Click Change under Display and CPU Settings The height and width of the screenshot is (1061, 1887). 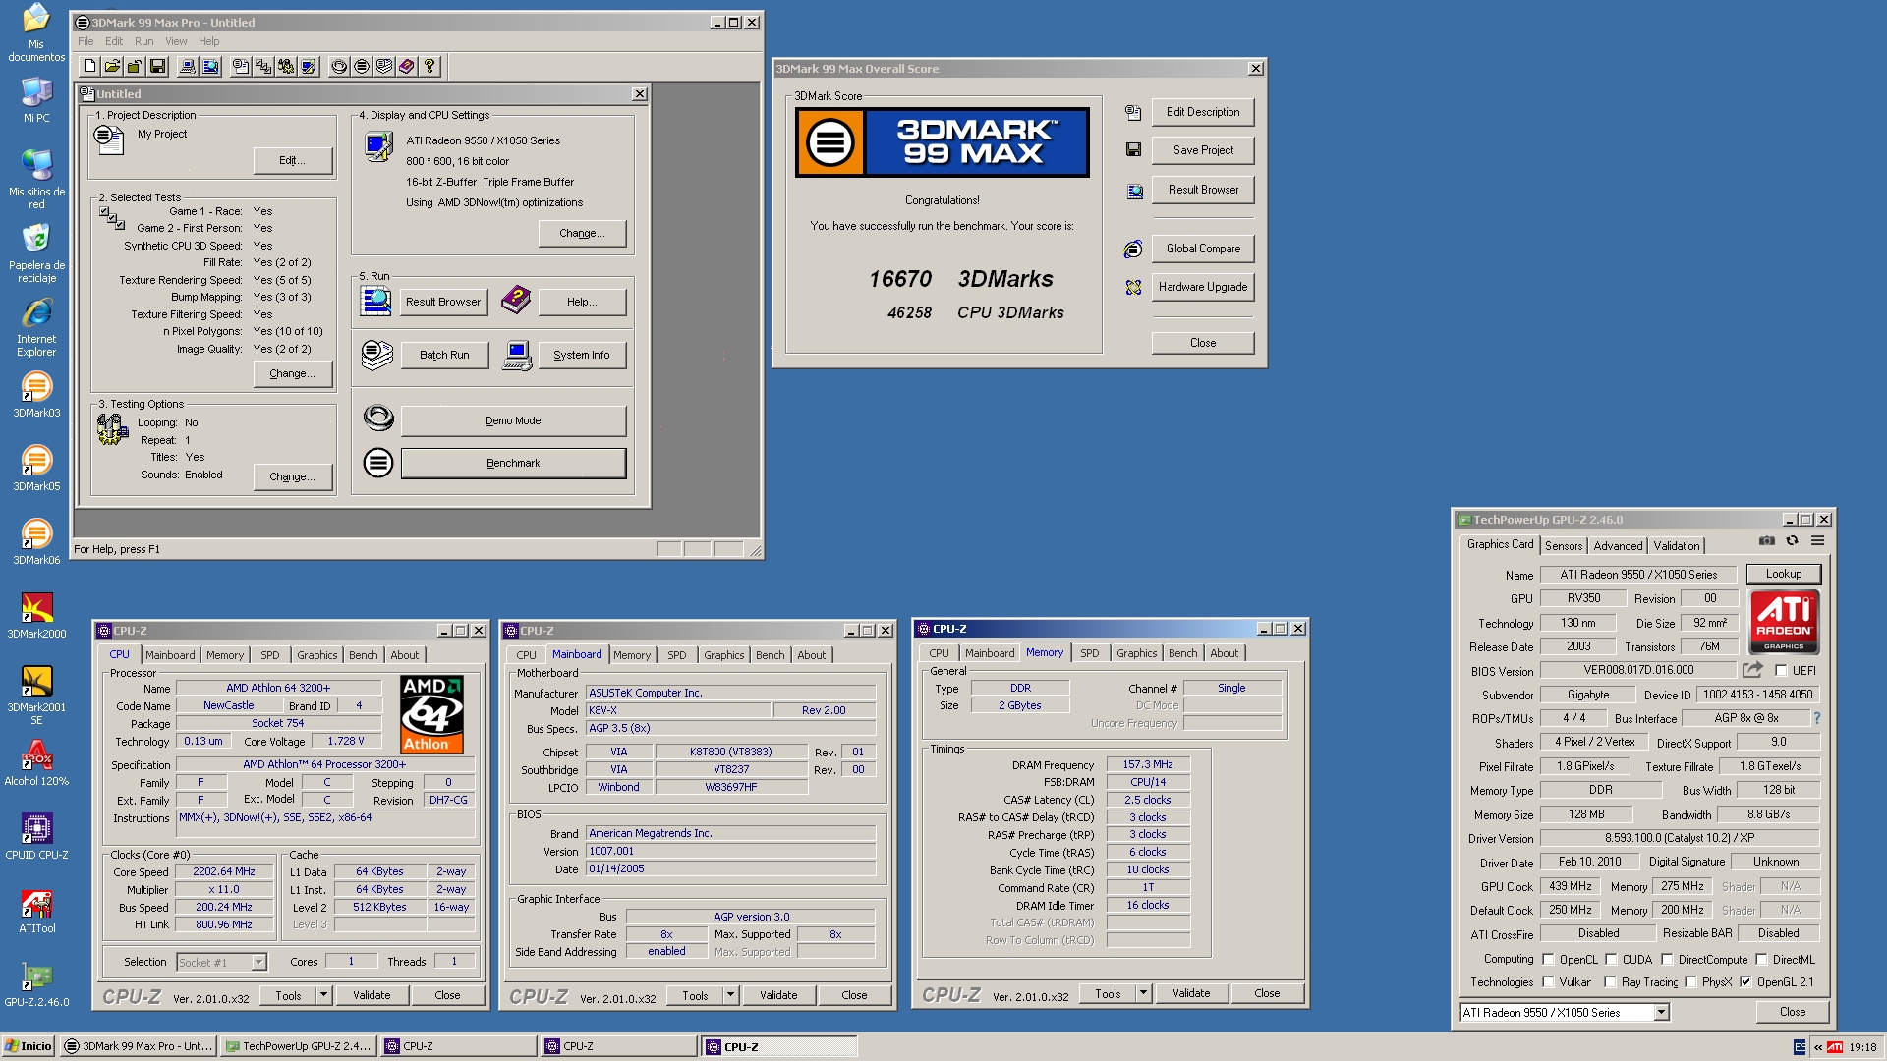[582, 233]
